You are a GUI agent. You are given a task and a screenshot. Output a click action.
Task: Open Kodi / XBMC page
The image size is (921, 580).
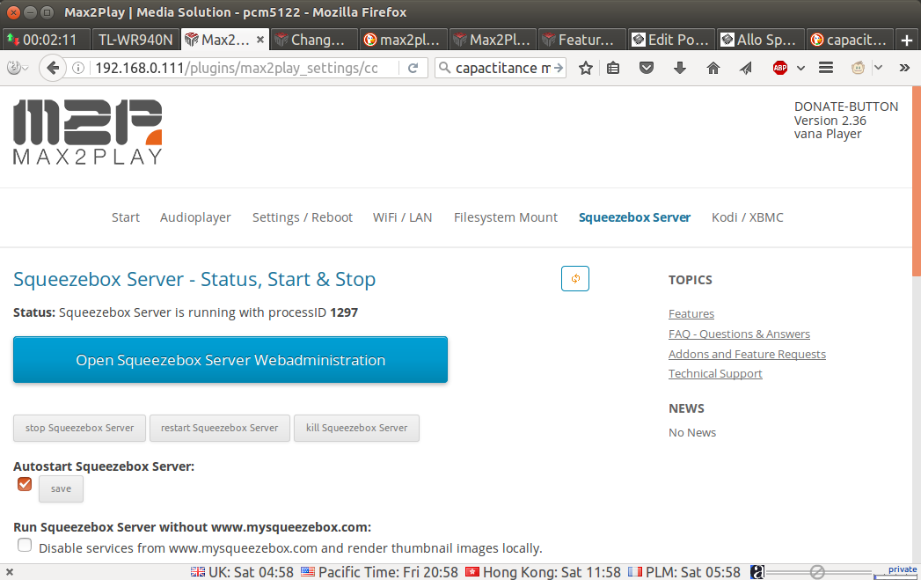(x=748, y=217)
